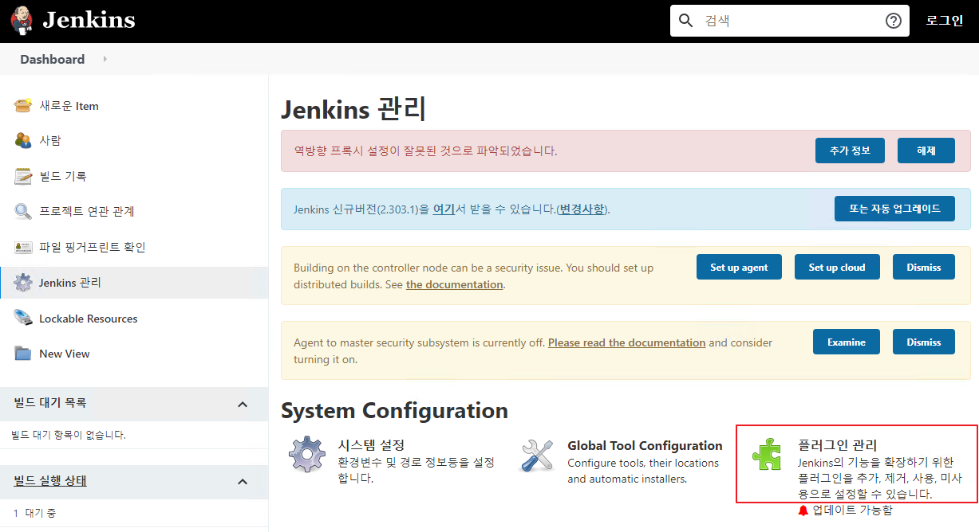Click the 빌드 기록 notepad icon
The image size is (979, 532).
point(23,176)
